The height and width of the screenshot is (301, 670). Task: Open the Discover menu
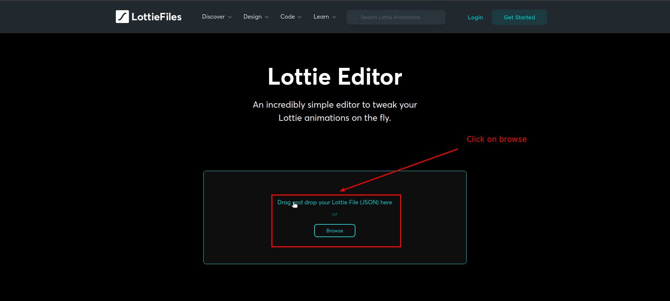(213, 17)
